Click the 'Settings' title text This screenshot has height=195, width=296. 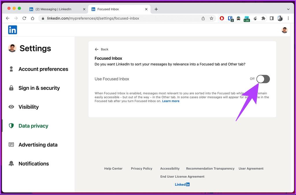pyautogui.click(x=35, y=48)
